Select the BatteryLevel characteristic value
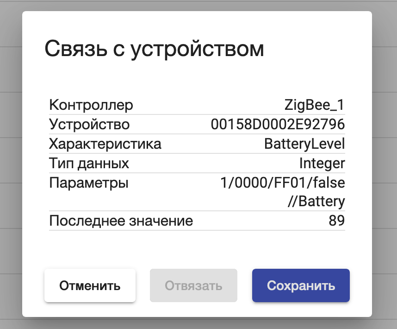The height and width of the screenshot is (329, 397). coord(303,144)
